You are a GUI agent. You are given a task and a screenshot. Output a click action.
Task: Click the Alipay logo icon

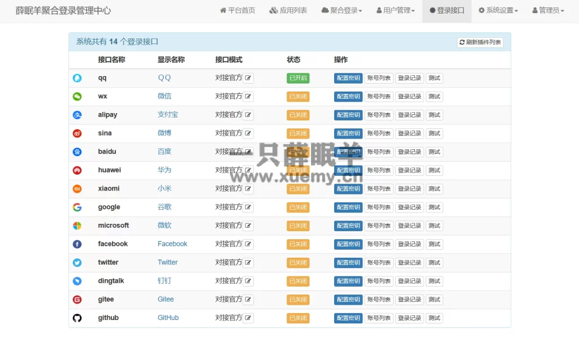click(77, 115)
